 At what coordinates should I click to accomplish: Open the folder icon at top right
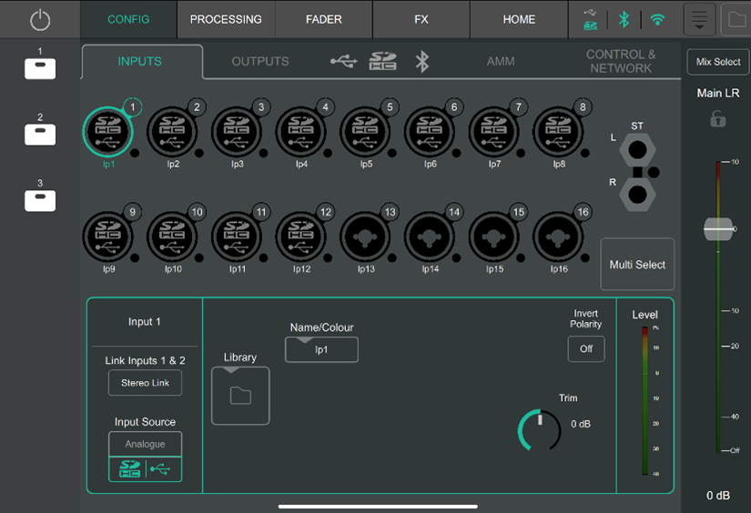pos(736,20)
